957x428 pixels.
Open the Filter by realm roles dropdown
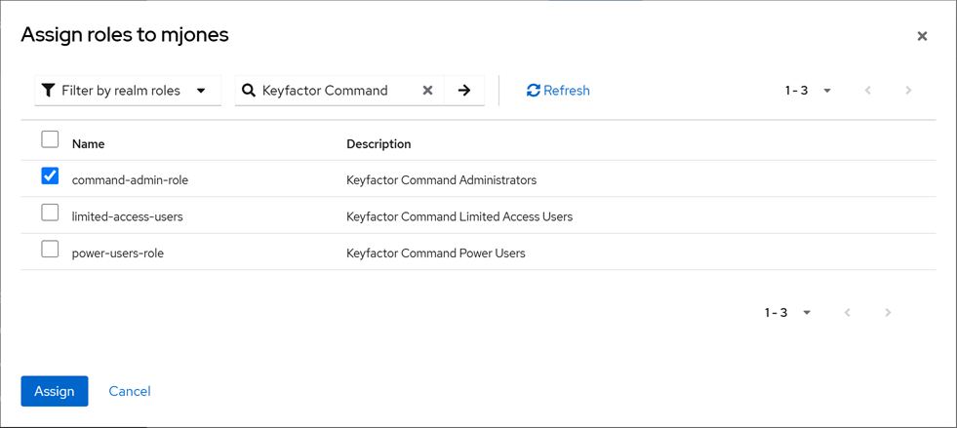click(x=128, y=91)
